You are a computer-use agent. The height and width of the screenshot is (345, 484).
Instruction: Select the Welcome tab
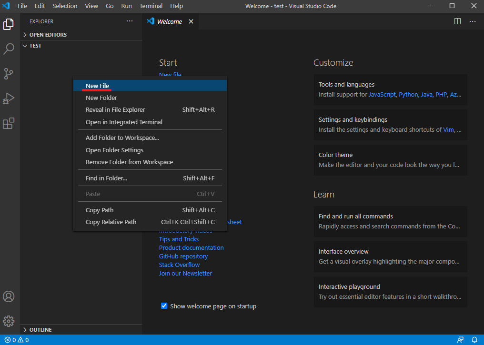pyautogui.click(x=171, y=21)
